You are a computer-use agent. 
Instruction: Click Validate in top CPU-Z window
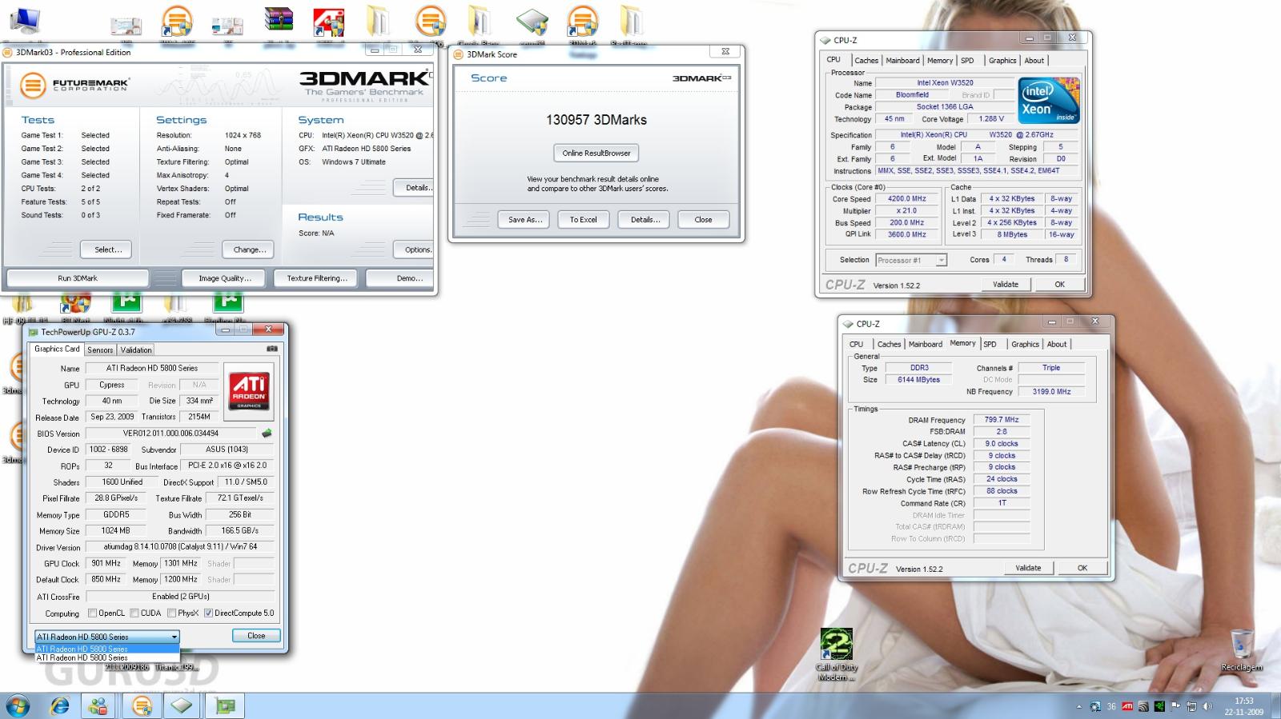click(x=1006, y=284)
